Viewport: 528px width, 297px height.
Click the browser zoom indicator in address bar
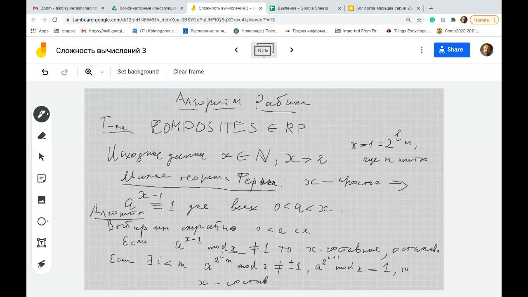click(408, 20)
